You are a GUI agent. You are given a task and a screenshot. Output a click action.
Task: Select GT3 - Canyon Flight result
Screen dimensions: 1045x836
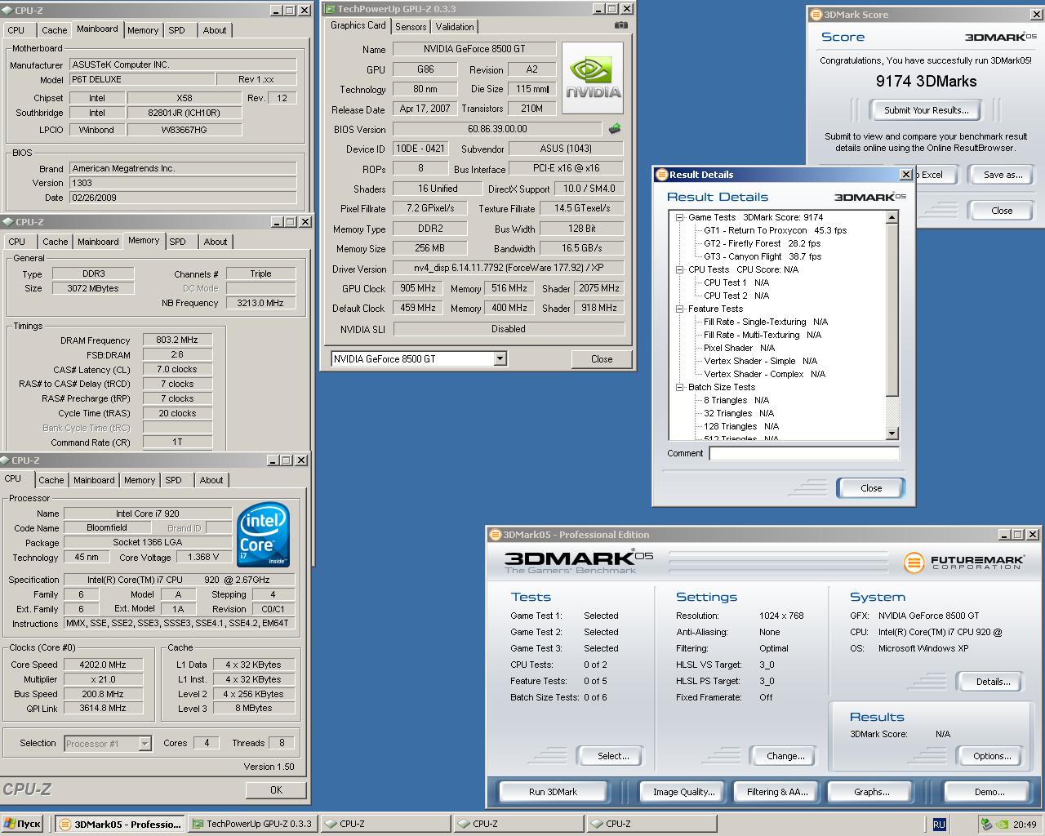[x=763, y=256]
